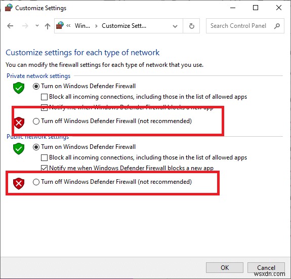Uncheck Notify me under Public network settings
Screen dimensions: 291x279
click(x=44, y=168)
